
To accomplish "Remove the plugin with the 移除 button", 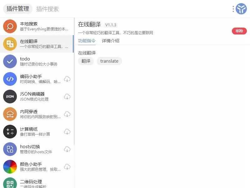I will 239,31.
